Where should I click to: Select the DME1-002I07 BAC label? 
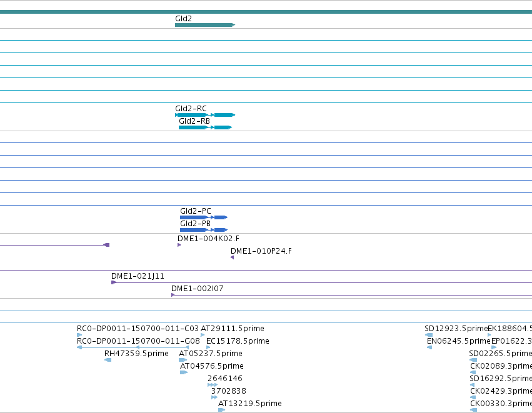(197, 289)
